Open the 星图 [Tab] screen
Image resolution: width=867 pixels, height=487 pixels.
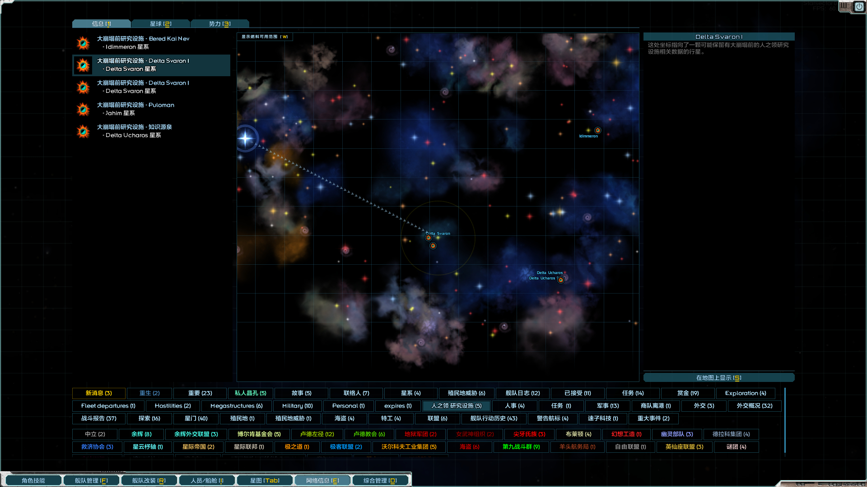click(x=265, y=481)
